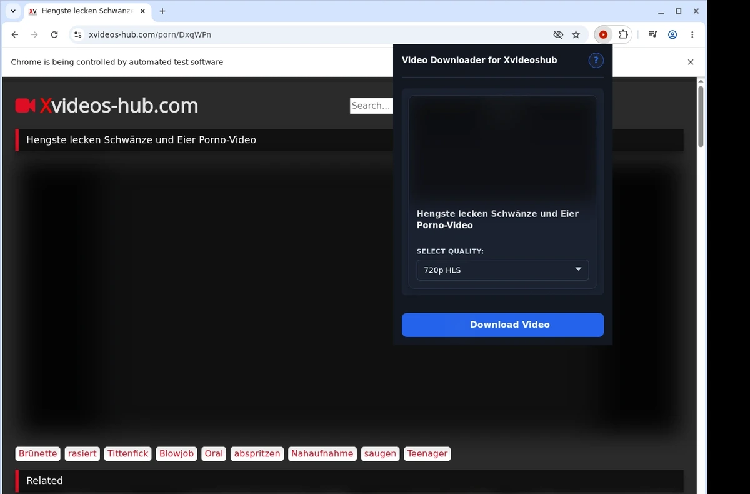This screenshot has width=750, height=494.
Task: Open the media control icon in toolbar
Action: 652,35
